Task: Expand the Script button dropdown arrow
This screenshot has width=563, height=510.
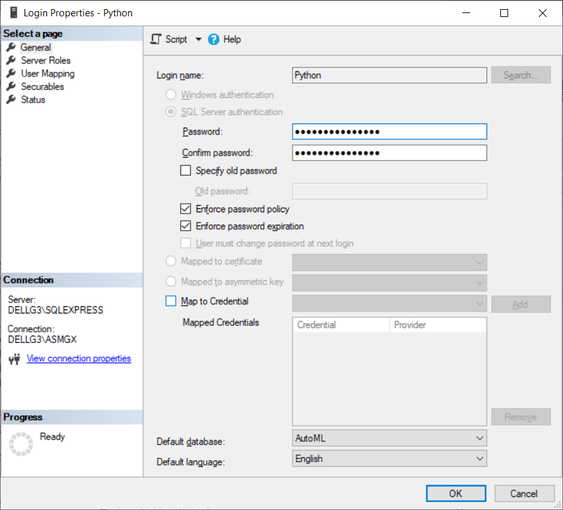Action: [198, 39]
